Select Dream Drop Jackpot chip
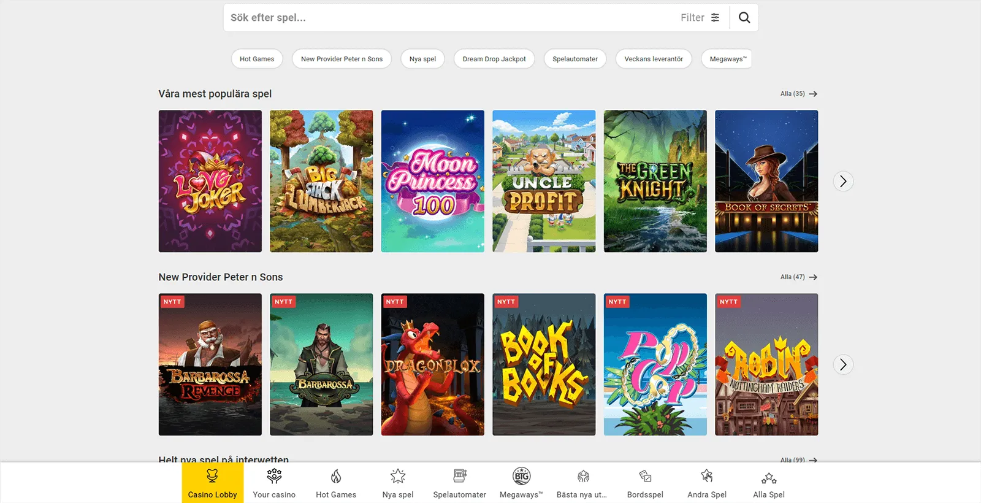This screenshot has width=981, height=503. [494, 59]
